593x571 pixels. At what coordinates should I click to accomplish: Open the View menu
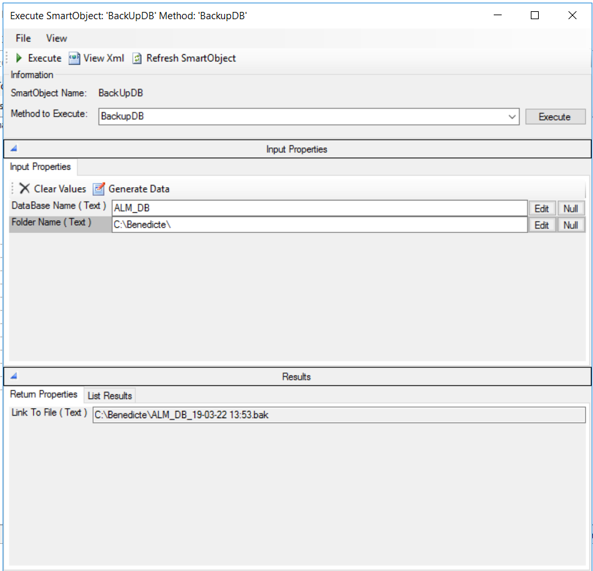pyautogui.click(x=56, y=38)
